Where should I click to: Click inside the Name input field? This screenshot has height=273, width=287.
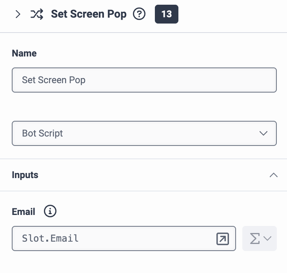(144, 80)
